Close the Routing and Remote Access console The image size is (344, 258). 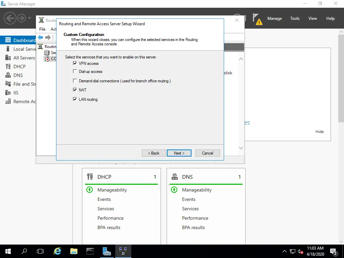[237, 20]
